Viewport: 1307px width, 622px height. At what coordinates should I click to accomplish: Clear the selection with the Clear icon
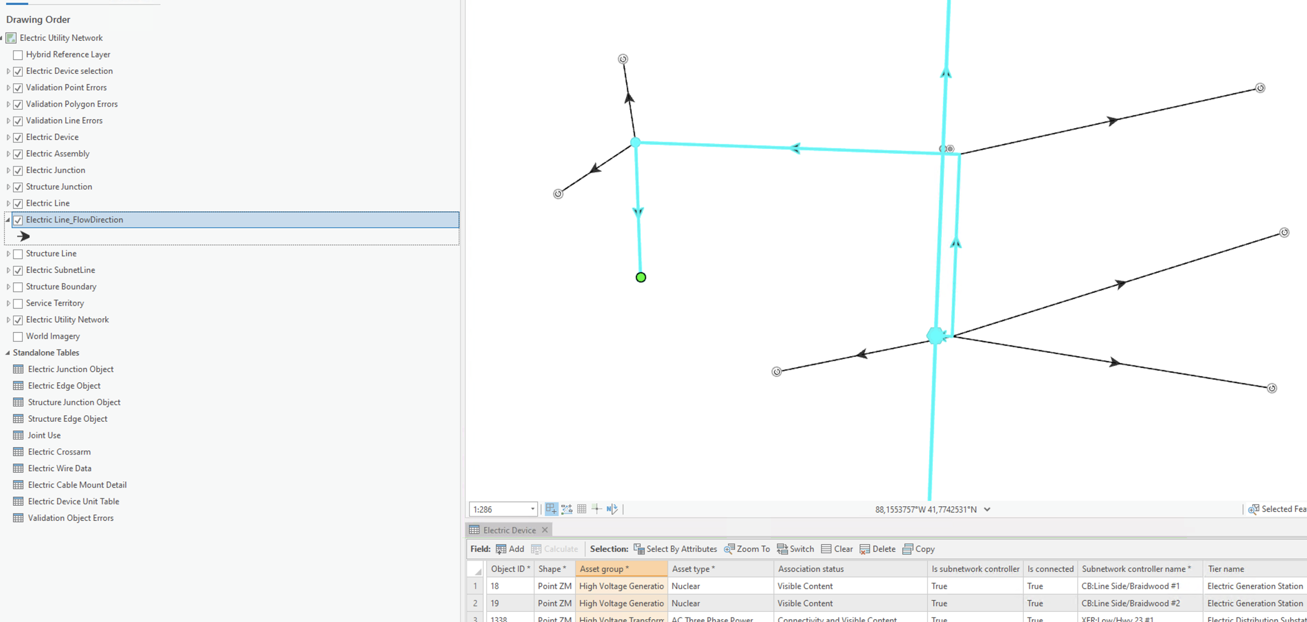[837, 549]
